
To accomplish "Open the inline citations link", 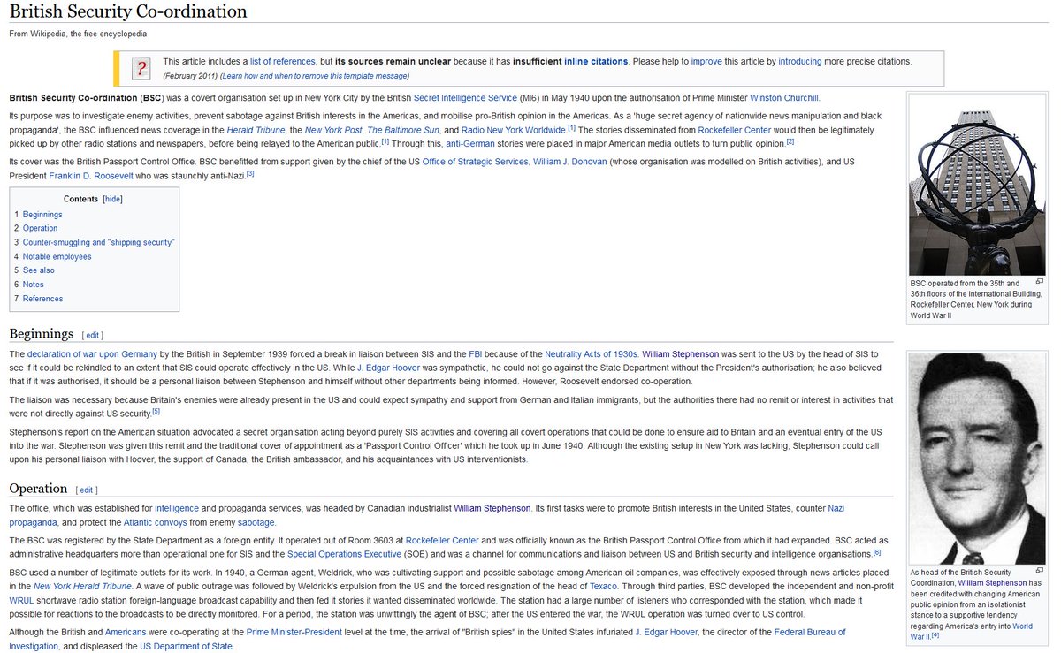I will (x=596, y=62).
